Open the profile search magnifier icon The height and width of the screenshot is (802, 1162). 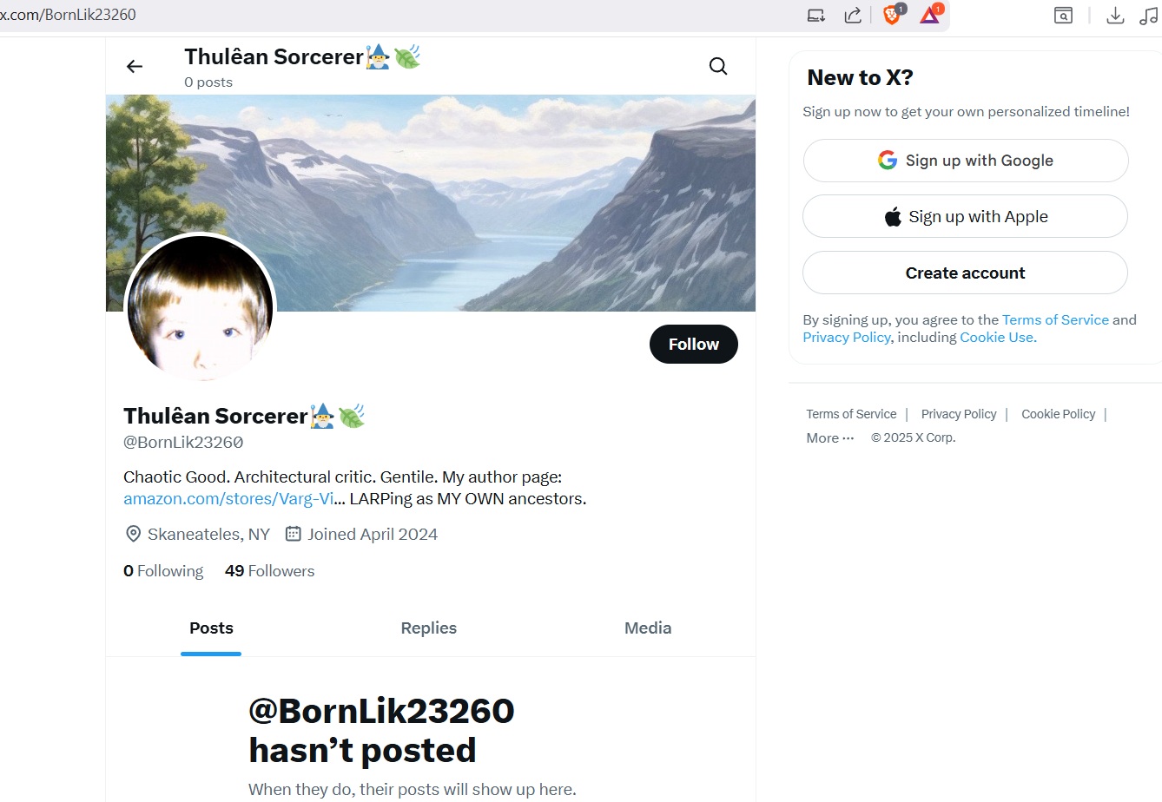[718, 66]
